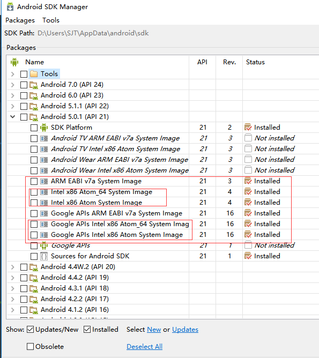This screenshot has width=319, height=358.
Task: Click the Intel x86 Atom System Image icon
Action: coord(44,203)
